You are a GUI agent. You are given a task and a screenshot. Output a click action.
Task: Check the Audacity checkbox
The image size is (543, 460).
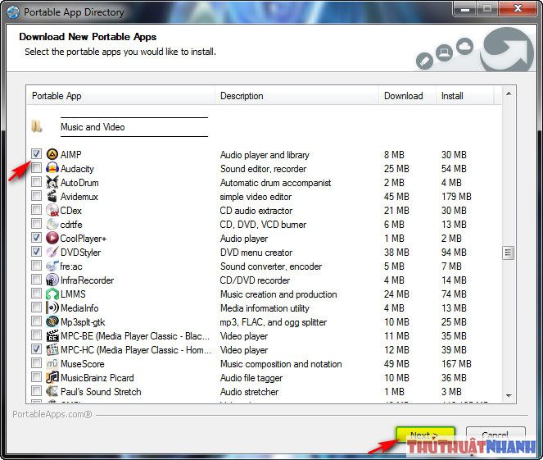[36, 168]
